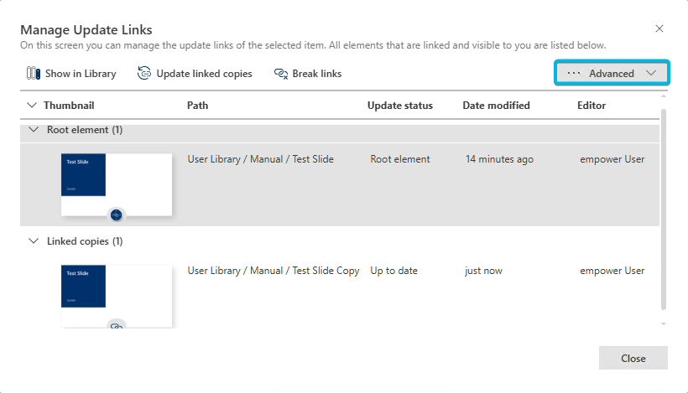Select the root element Test Slide thumbnail
Viewport: 688px width, 393px height.
click(117, 184)
